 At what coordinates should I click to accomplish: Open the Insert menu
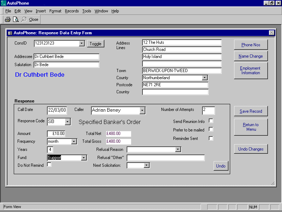(x=41, y=11)
